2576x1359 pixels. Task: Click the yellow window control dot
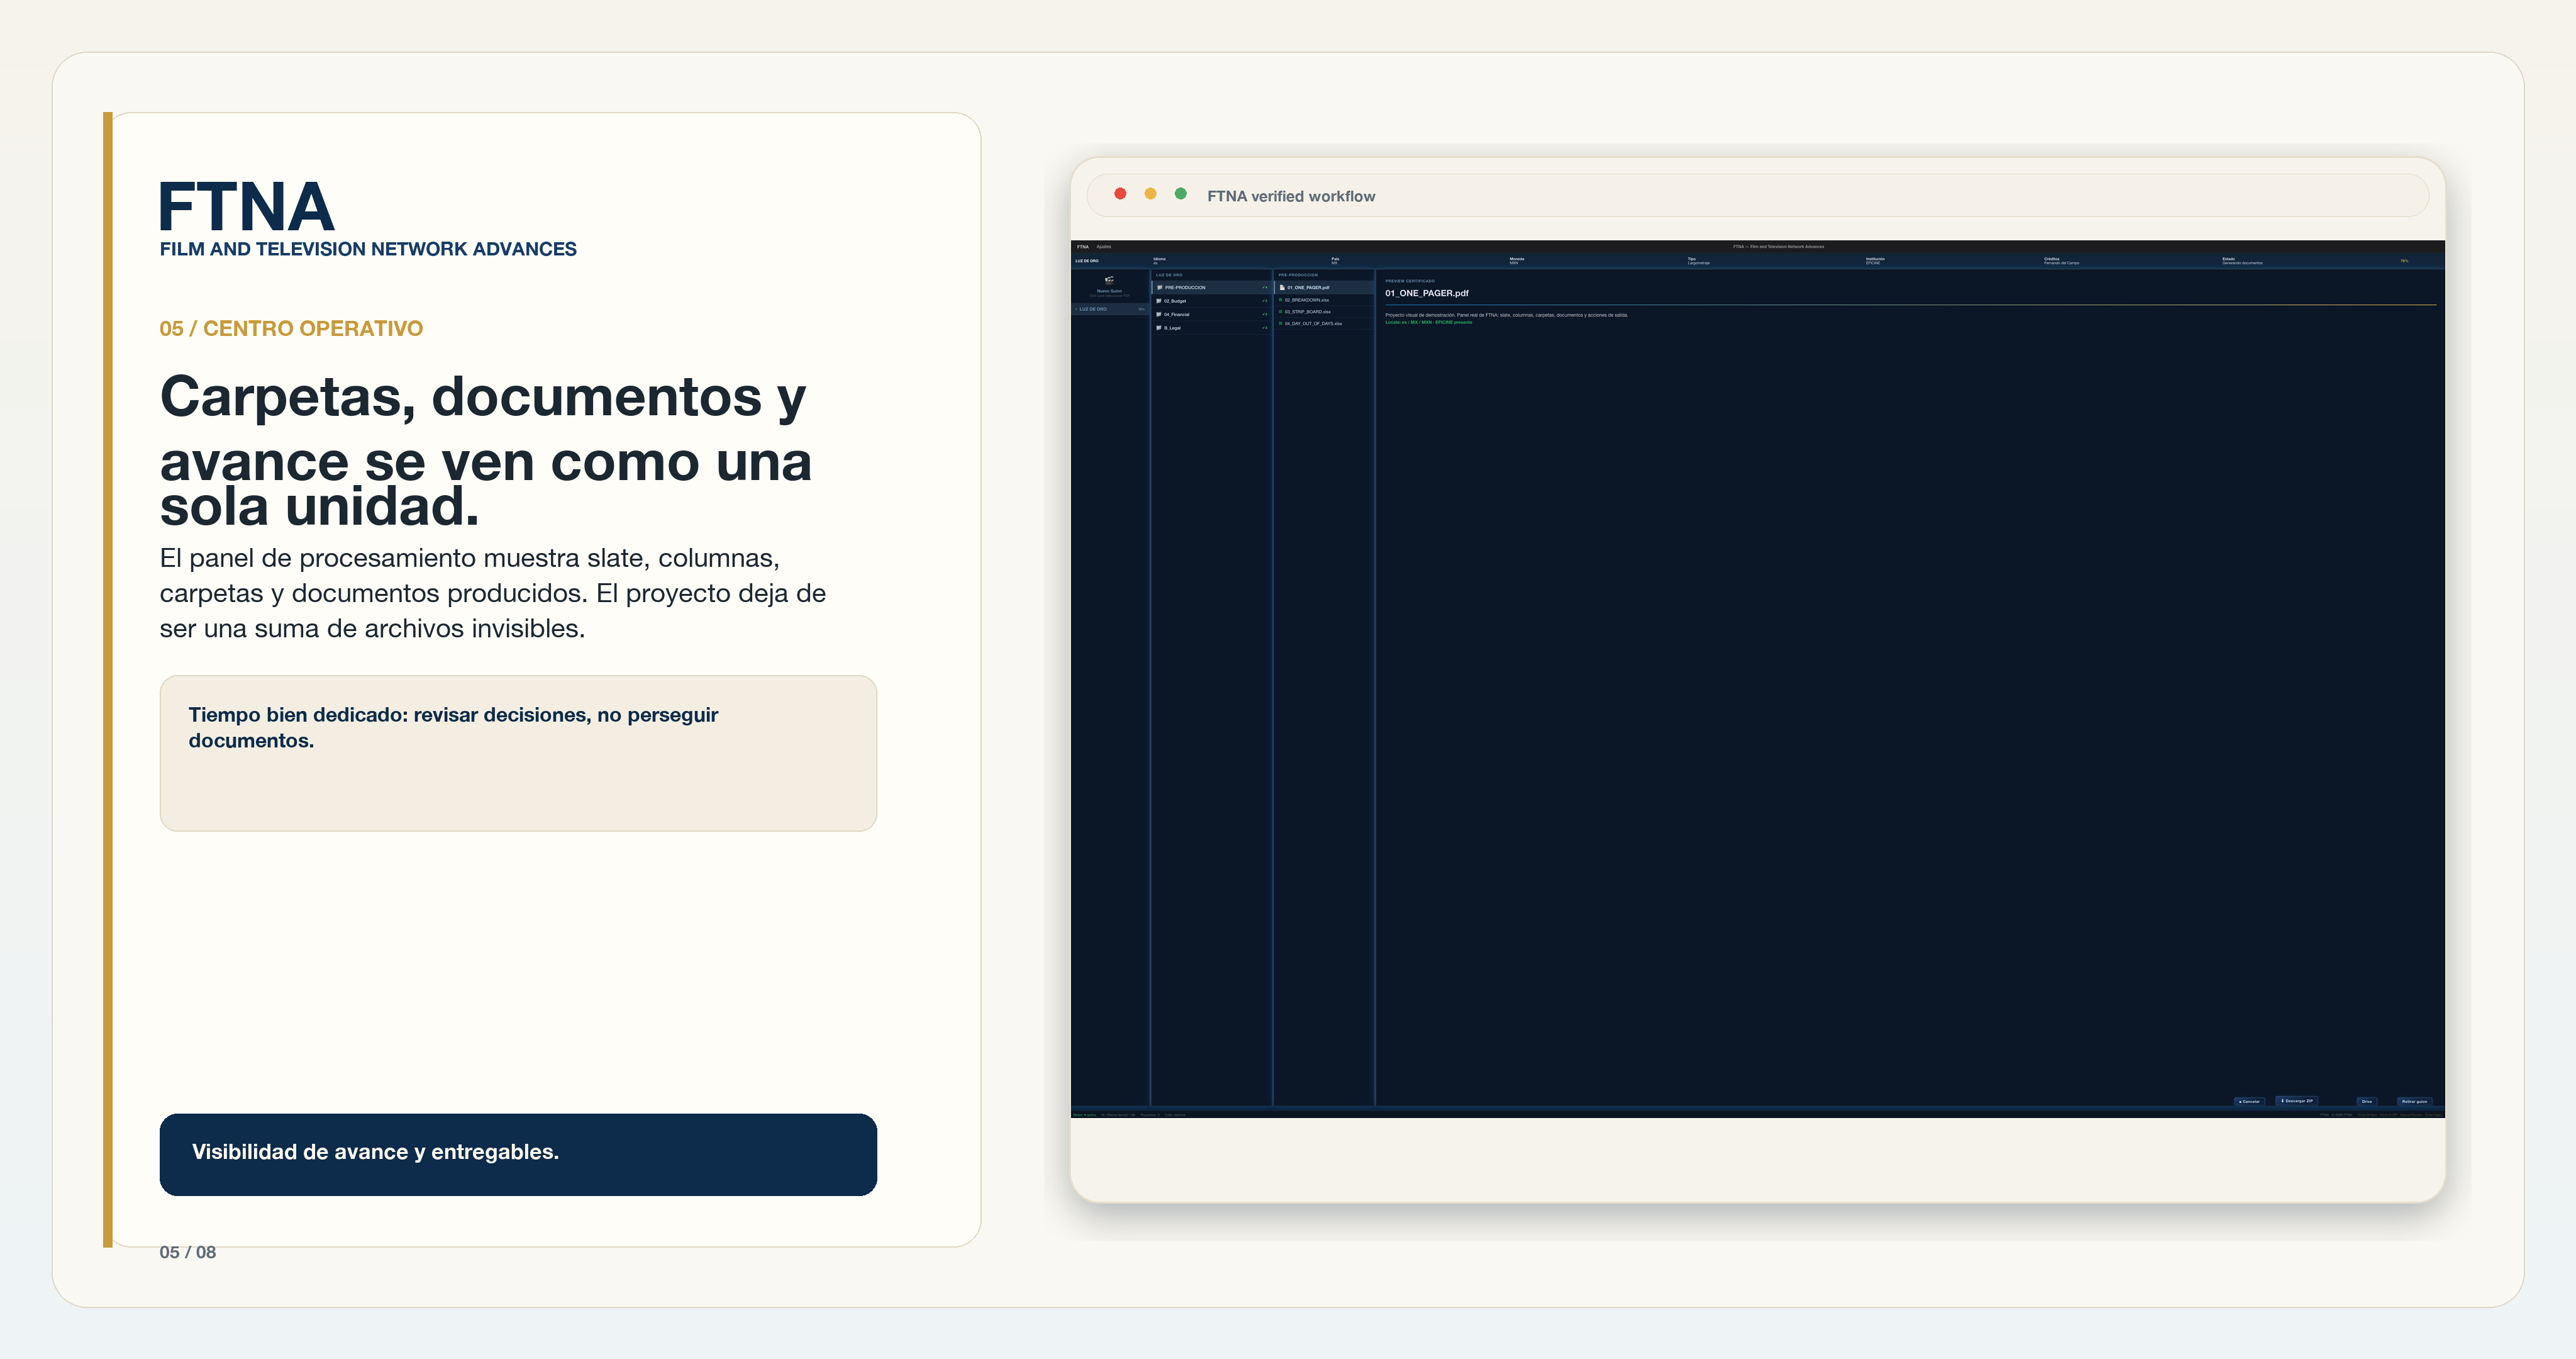(1151, 194)
